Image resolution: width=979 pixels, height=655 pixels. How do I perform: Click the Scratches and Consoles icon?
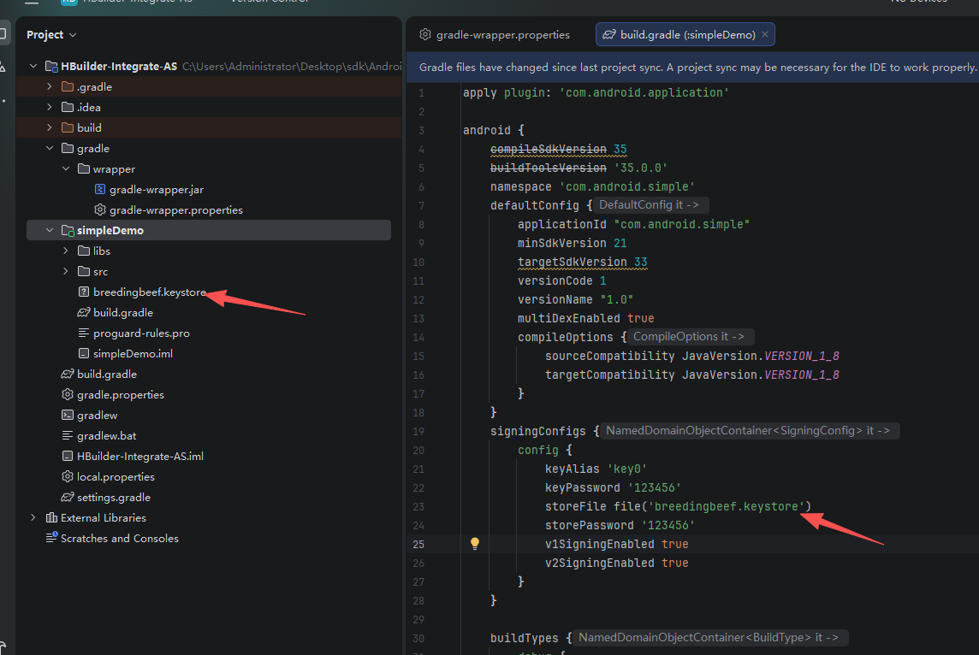pyautogui.click(x=52, y=537)
